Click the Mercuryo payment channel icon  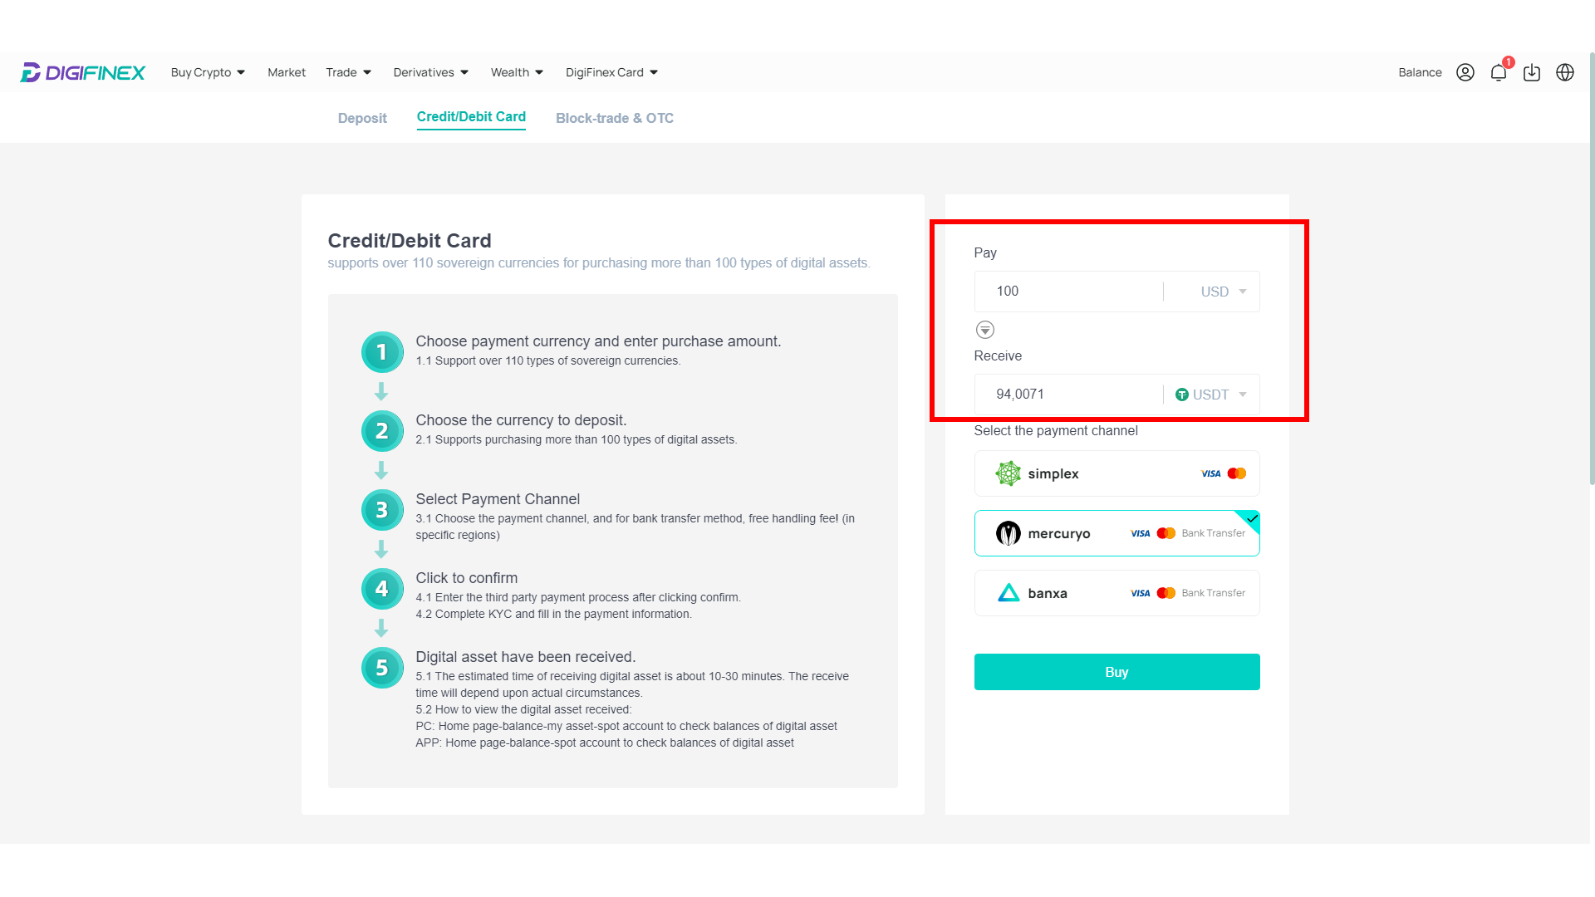[1007, 533]
